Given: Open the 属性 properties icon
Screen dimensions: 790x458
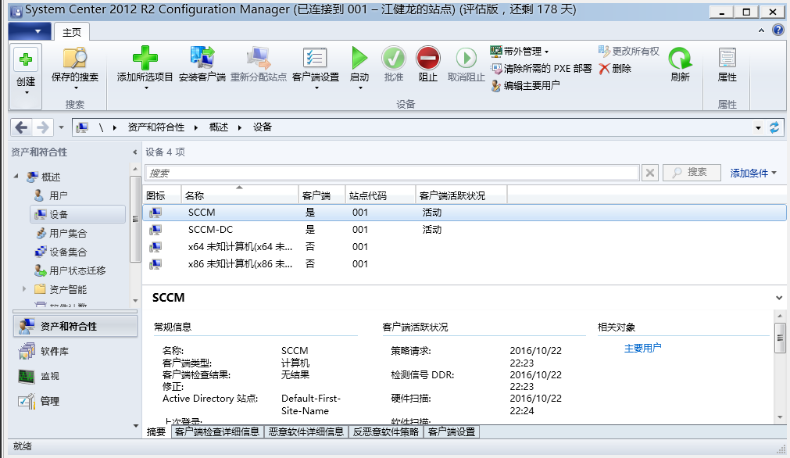Looking at the screenshot, I should (727, 59).
